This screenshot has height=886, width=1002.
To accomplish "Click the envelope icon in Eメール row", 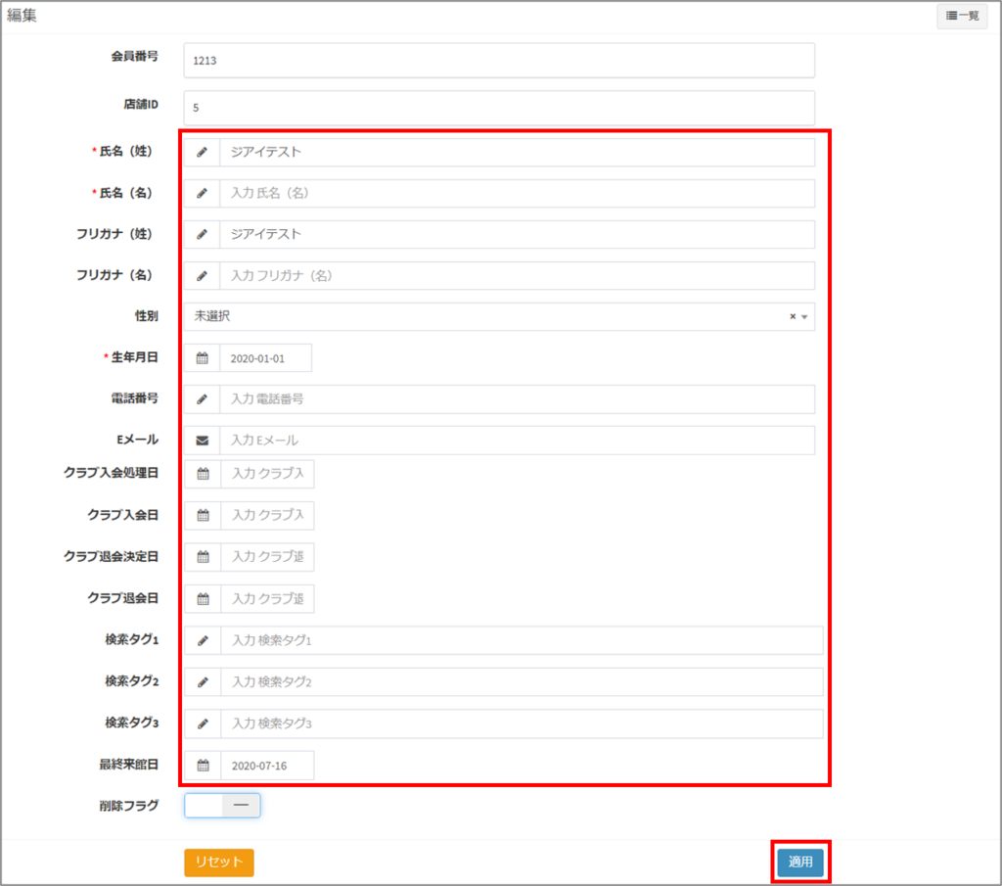I will pyautogui.click(x=202, y=441).
